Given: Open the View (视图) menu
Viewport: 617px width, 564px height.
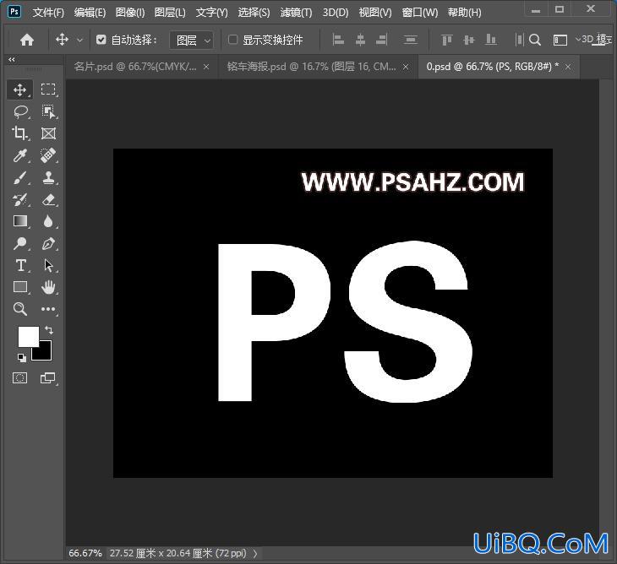Looking at the screenshot, I should click(x=375, y=13).
